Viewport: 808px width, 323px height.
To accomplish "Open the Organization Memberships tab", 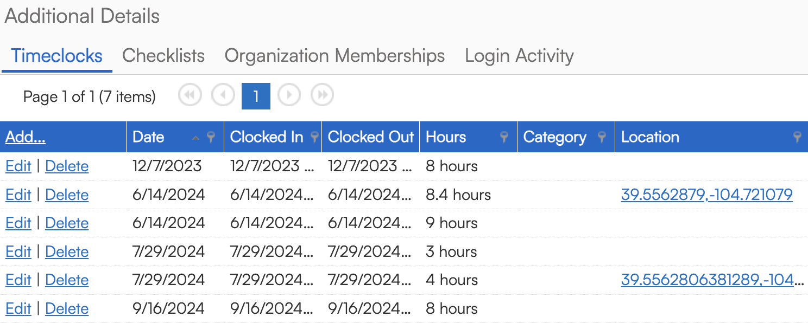I will point(334,56).
